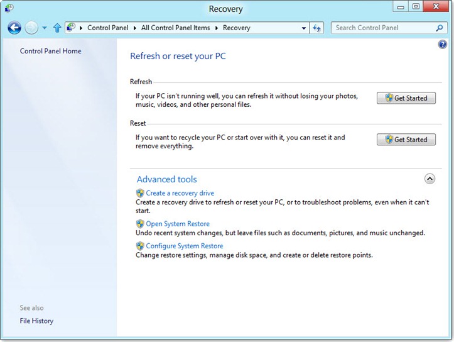This screenshot has height=342, width=454.
Task: Select the Control Panel breadcrumb in the address bar
Action: 107,28
